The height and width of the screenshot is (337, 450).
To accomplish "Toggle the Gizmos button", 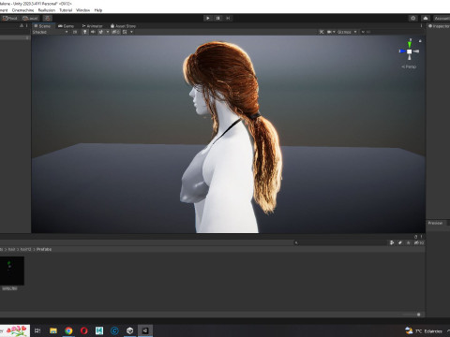I will pos(344,32).
